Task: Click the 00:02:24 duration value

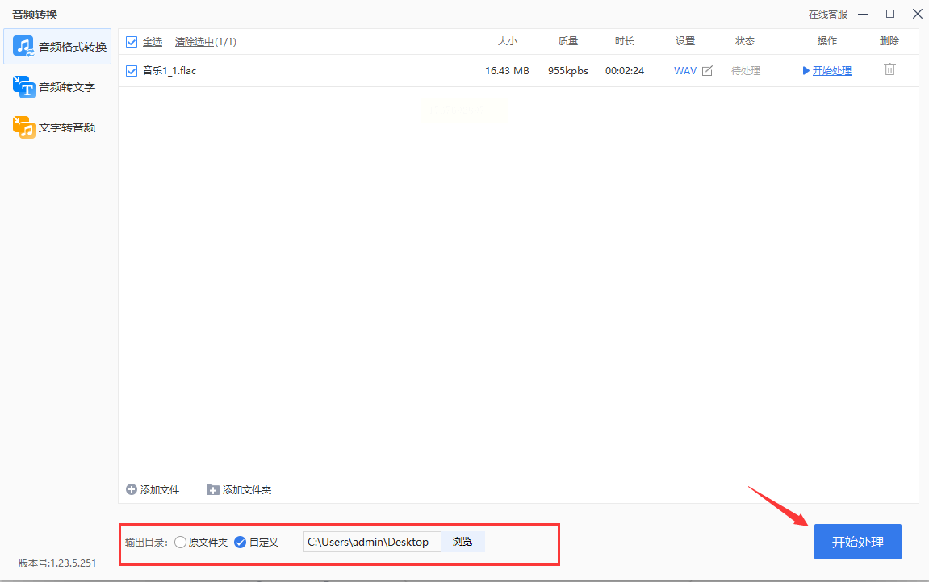Action: (x=625, y=71)
